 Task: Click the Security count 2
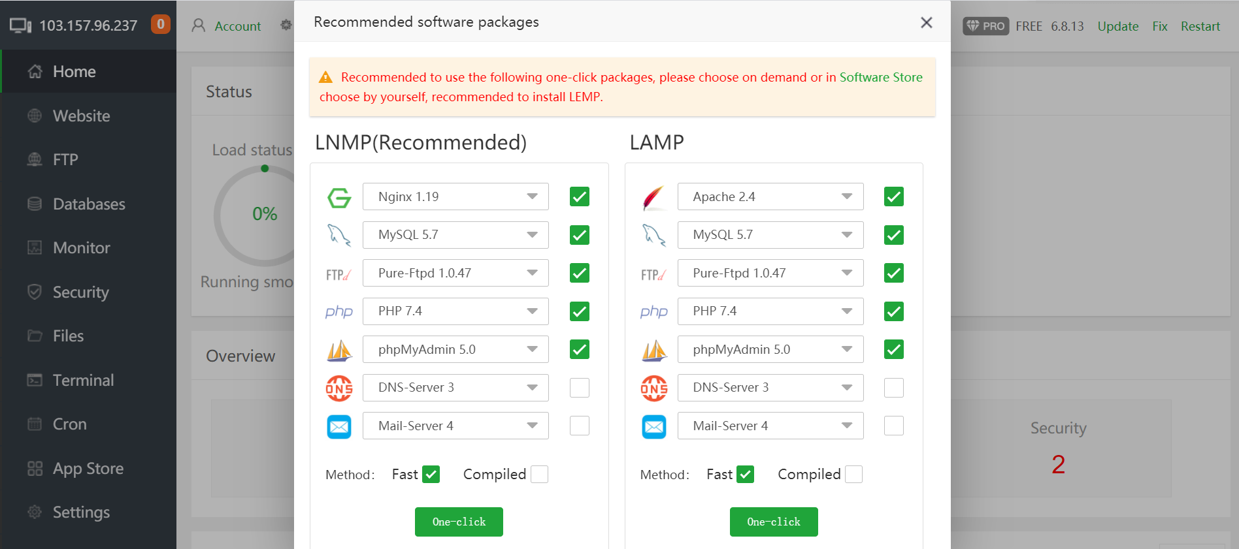tap(1059, 464)
